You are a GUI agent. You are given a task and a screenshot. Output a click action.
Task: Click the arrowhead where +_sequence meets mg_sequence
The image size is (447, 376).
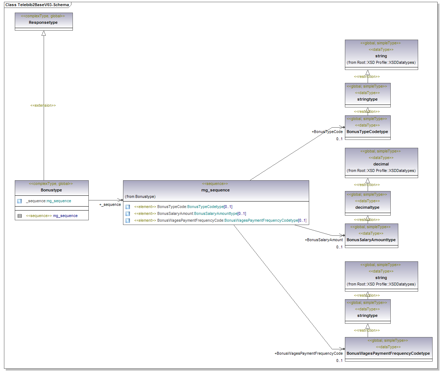click(120, 200)
